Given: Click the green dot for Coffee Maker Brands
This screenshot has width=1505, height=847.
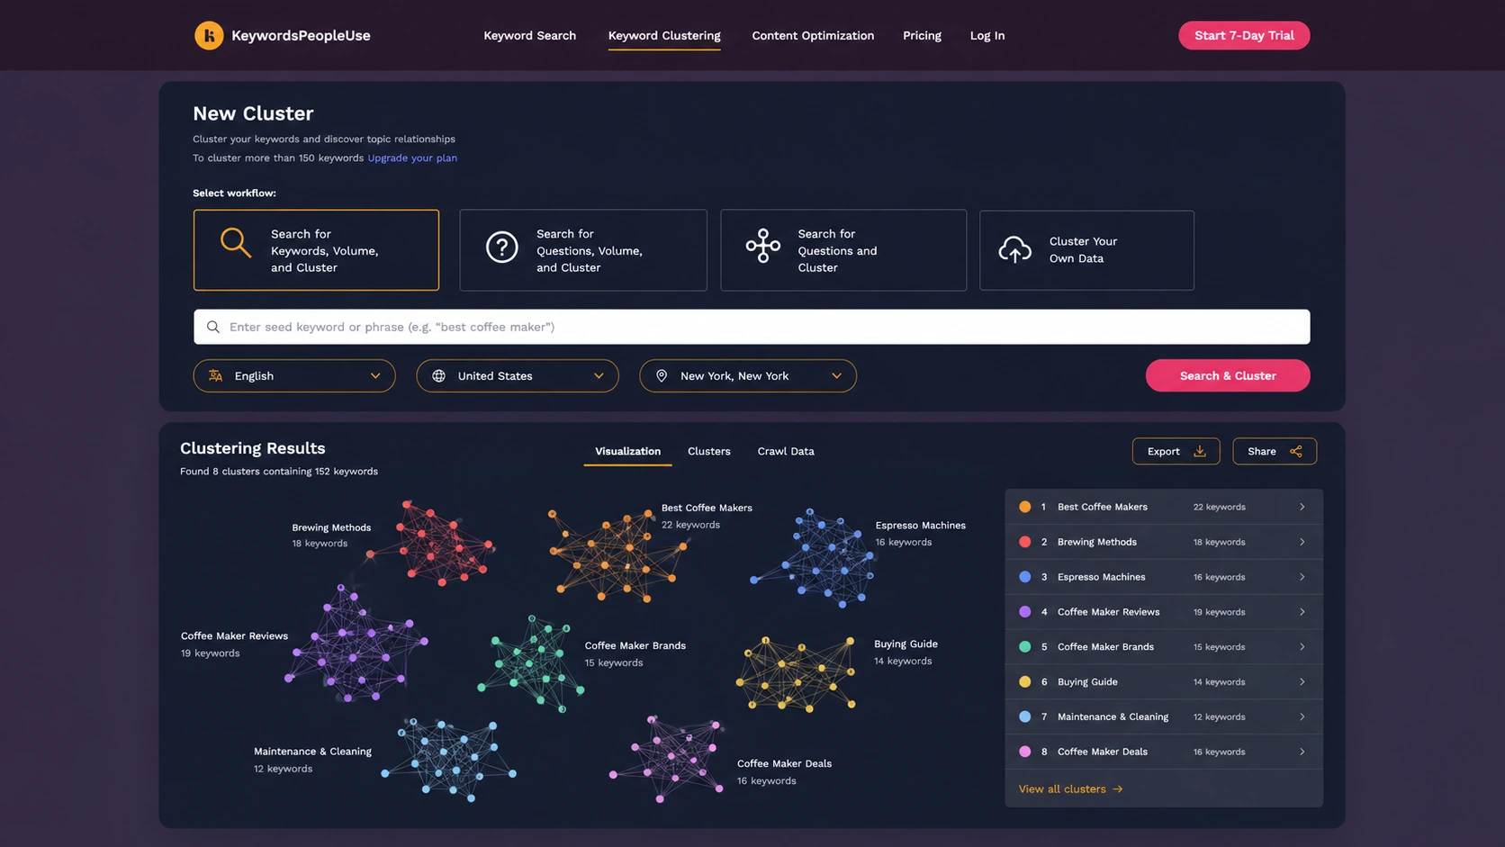Looking at the screenshot, I should 1024,647.
